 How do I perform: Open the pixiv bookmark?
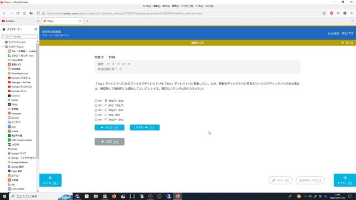[x=12, y=127]
